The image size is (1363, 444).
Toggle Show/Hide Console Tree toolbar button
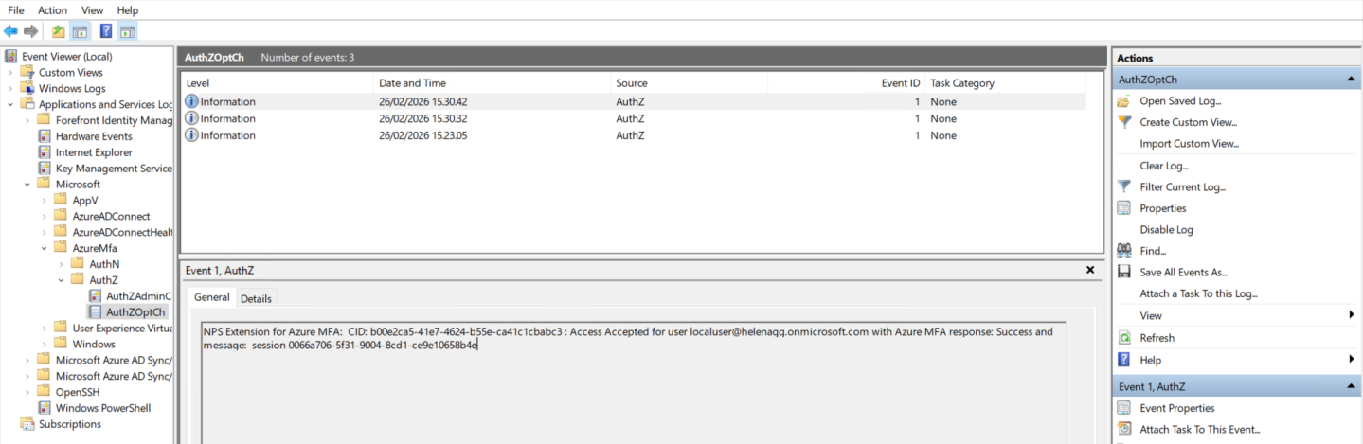pyautogui.click(x=81, y=31)
